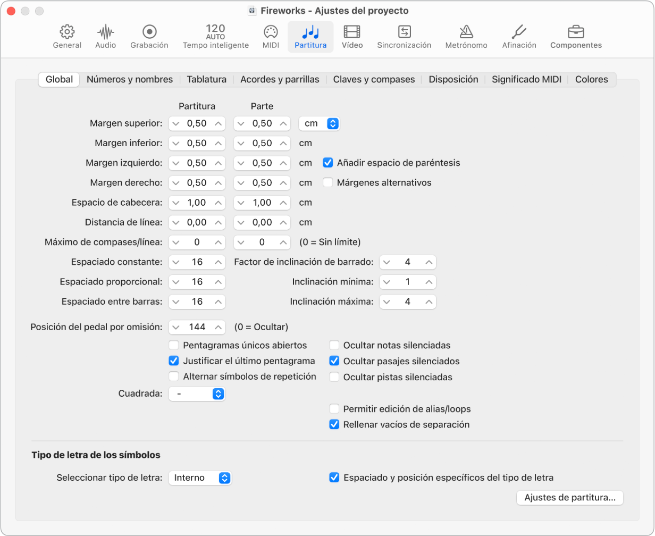Decrease Margen superior Partitura value
655x536 pixels.
[x=175, y=123]
